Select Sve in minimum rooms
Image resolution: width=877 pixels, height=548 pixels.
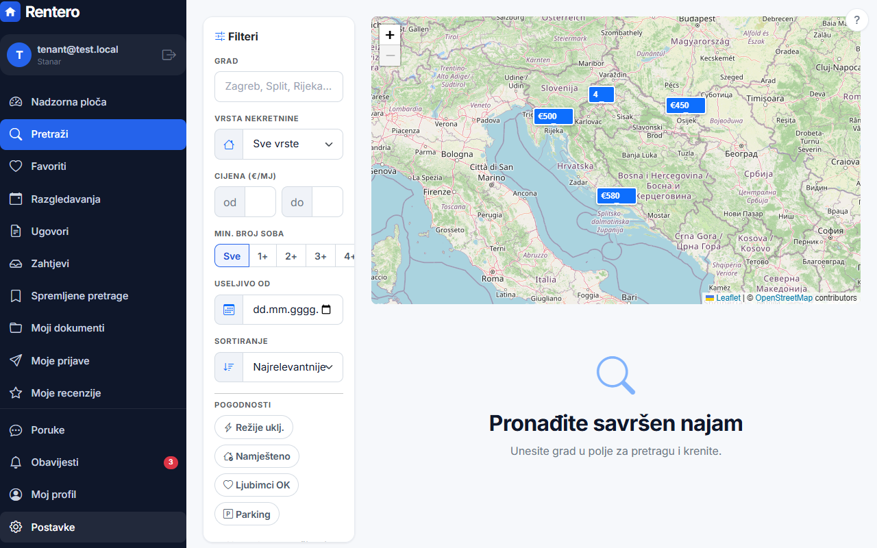coord(232,256)
